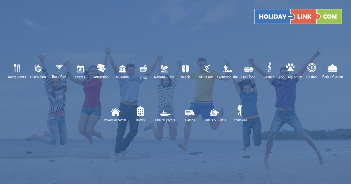Viewport: 351px width, 184px height.
Task: Select the Attraction ticket icon
Action: 101,68
